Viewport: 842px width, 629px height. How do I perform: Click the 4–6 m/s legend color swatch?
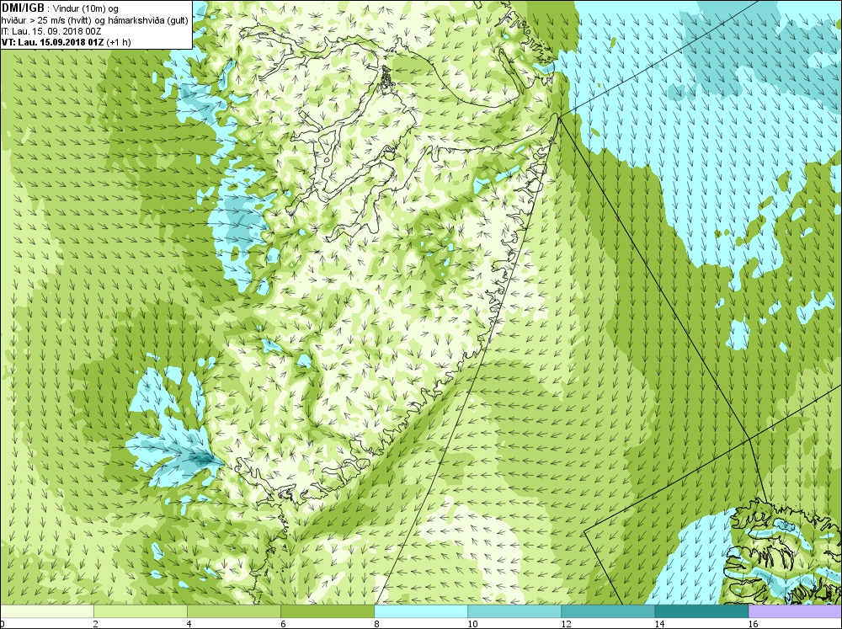click(x=234, y=611)
